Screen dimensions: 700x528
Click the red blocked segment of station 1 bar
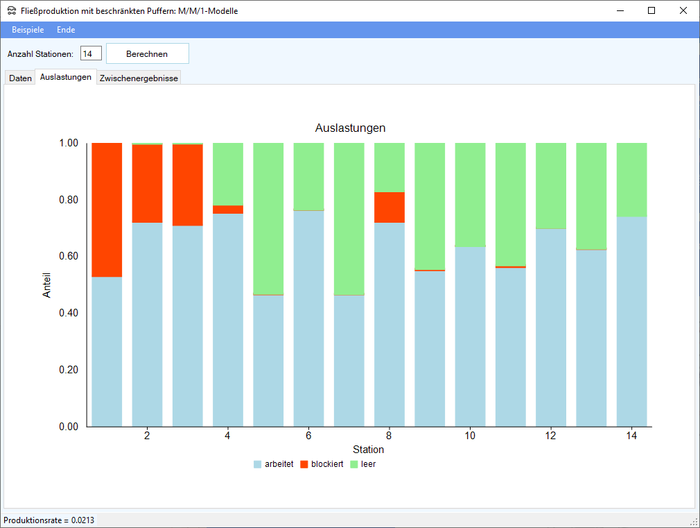tap(107, 210)
